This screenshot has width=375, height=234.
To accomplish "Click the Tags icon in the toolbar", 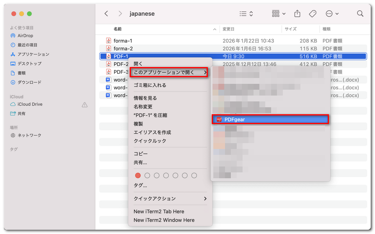I will tap(312, 13).
